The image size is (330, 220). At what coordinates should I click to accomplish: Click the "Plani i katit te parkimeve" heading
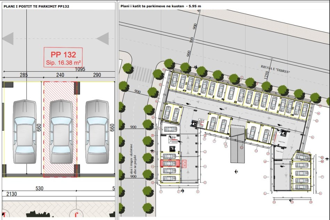pos(160,6)
